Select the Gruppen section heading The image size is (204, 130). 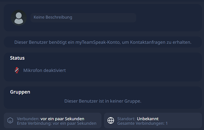point(20,92)
